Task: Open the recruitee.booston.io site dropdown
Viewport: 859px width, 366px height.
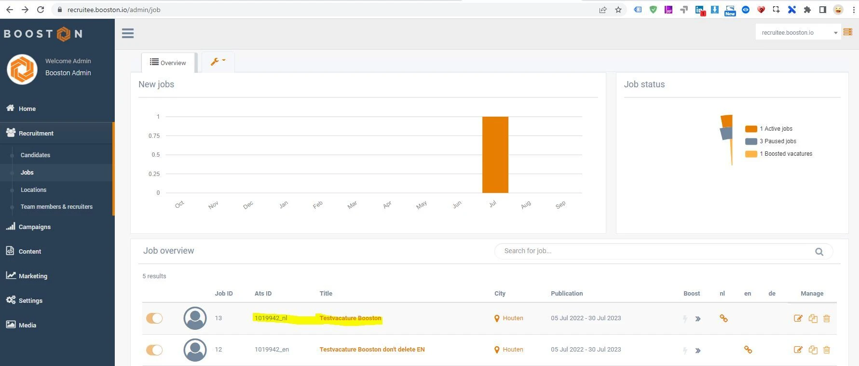Action: tap(798, 33)
